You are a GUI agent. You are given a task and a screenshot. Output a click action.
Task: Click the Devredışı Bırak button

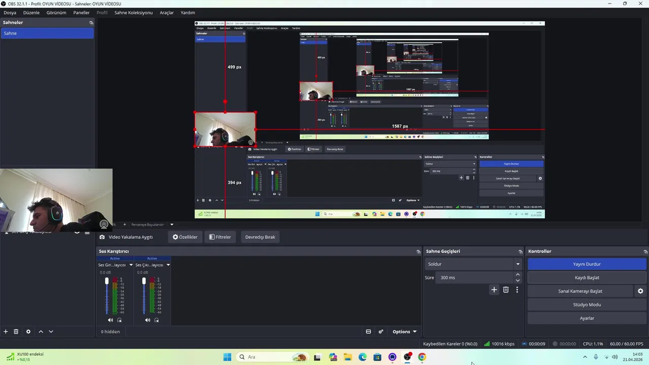click(x=260, y=237)
